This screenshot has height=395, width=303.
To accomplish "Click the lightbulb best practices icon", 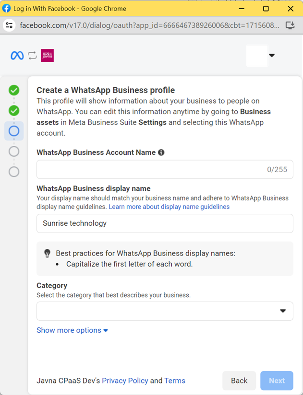I will coord(47,253).
